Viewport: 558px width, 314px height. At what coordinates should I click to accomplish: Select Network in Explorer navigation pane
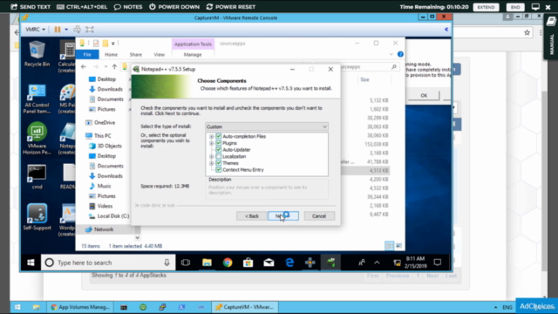tap(99, 229)
